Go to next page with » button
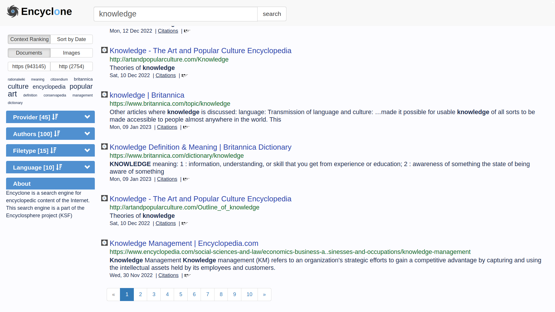 (264, 294)
